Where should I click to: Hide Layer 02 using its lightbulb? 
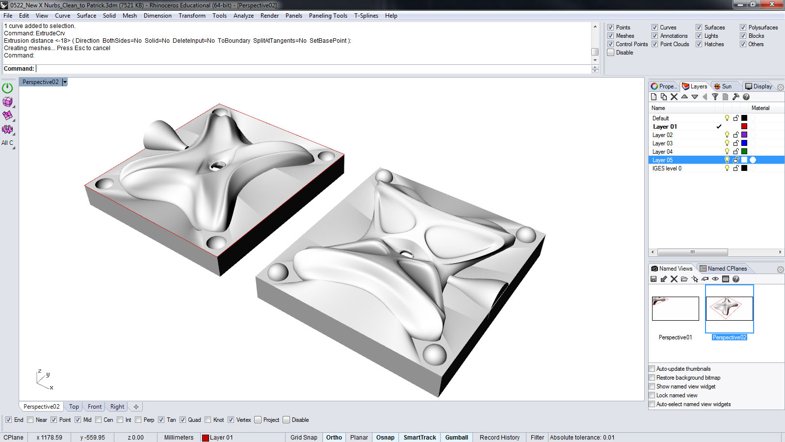pos(727,135)
